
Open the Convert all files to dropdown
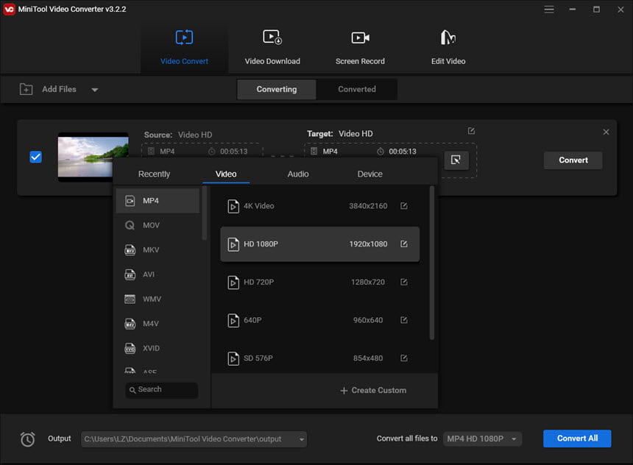click(x=482, y=439)
